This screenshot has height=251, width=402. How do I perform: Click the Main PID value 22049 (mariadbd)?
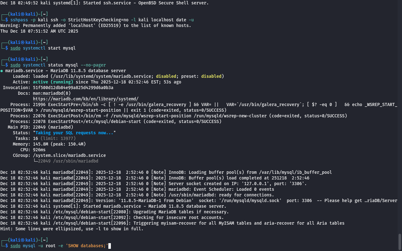click(53, 127)
